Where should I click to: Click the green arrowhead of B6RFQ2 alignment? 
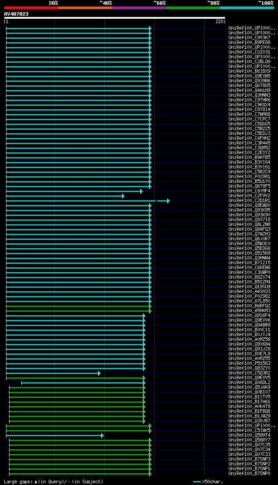click(x=150, y=306)
